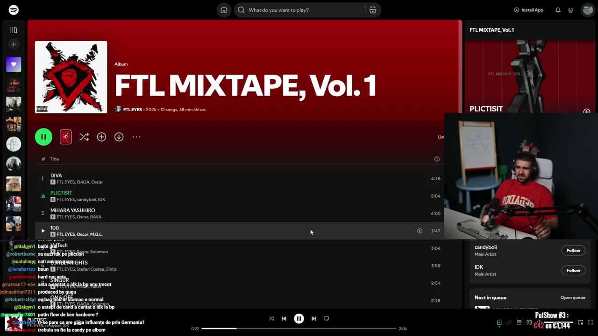Click the duration clock column header icon
Image resolution: width=598 pixels, height=336 pixels.
437,159
